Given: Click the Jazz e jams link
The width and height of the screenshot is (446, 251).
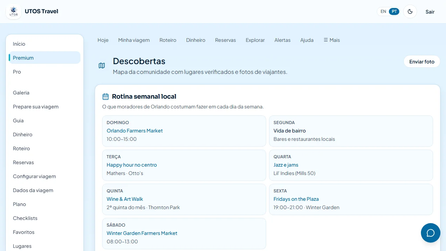Looking at the screenshot, I should pyautogui.click(x=286, y=165).
